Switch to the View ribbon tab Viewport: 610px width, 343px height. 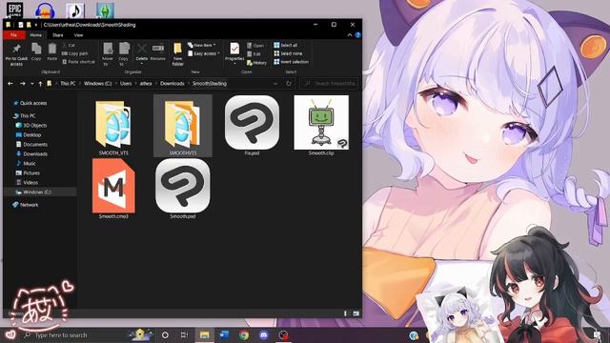(x=78, y=35)
